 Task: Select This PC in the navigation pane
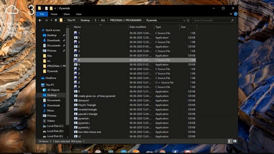click(x=50, y=85)
